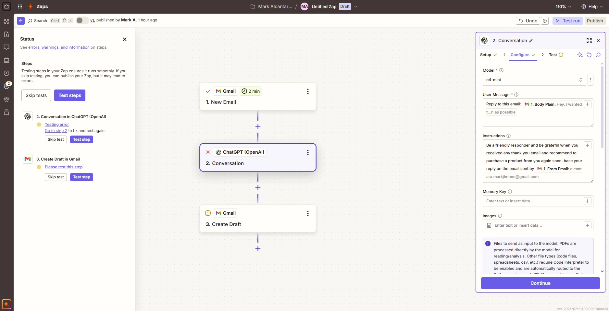Open the Testing error link
This screenshot has width=609, height=311.
coord(57,125)
